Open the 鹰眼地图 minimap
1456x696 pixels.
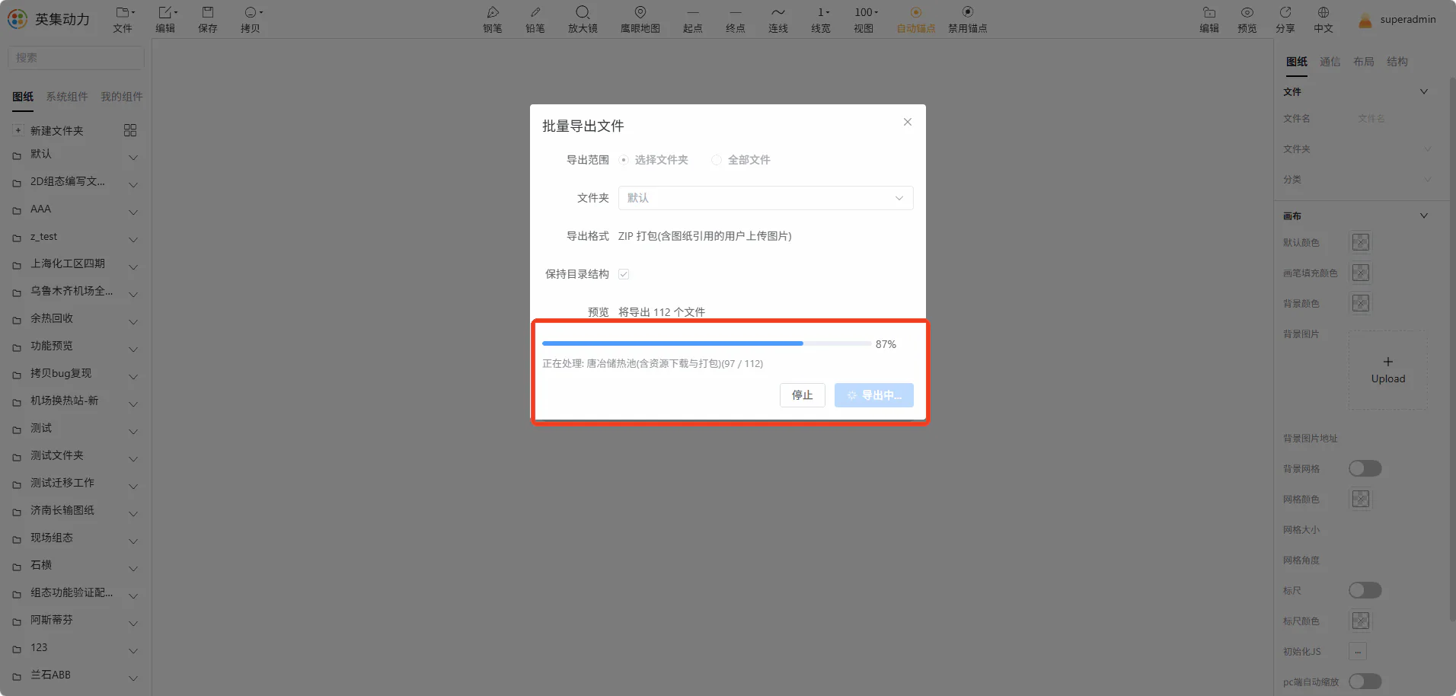point(640,20)
